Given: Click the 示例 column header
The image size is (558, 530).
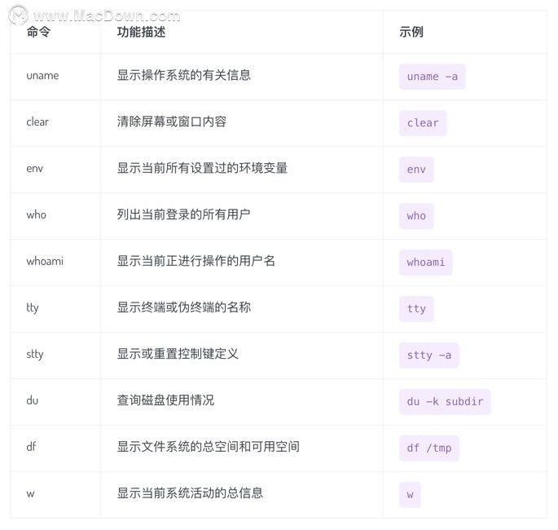Looking at the screenshot, I should click(x=411, y=32).
